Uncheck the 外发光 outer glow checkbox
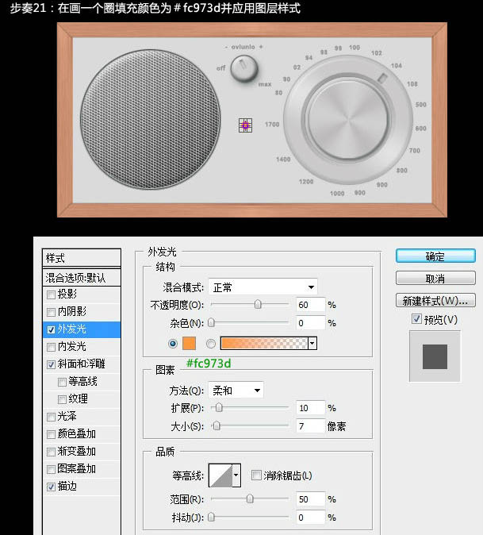483x535 pixels. tap(51, 329)
